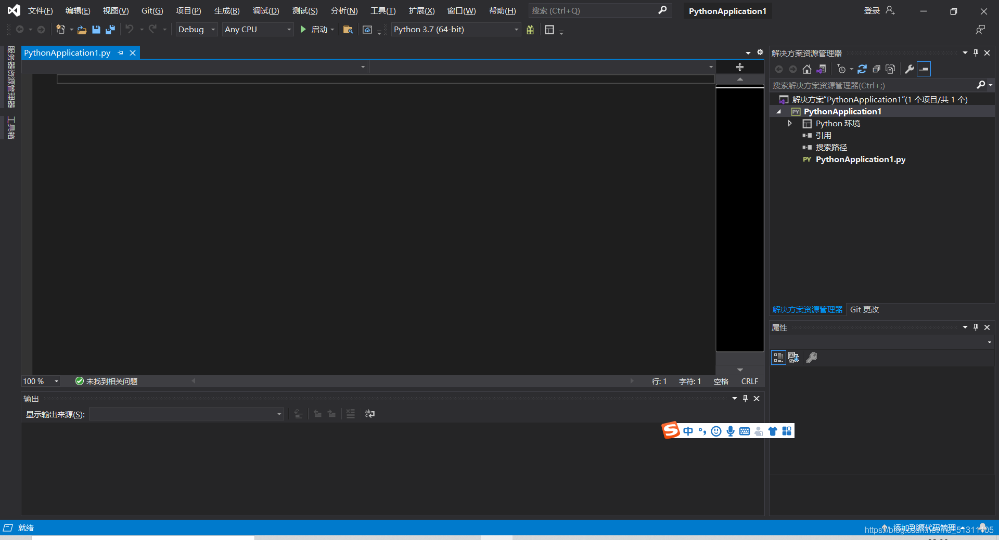Collapse the PythonApplication1 project node

click(779, 112)
